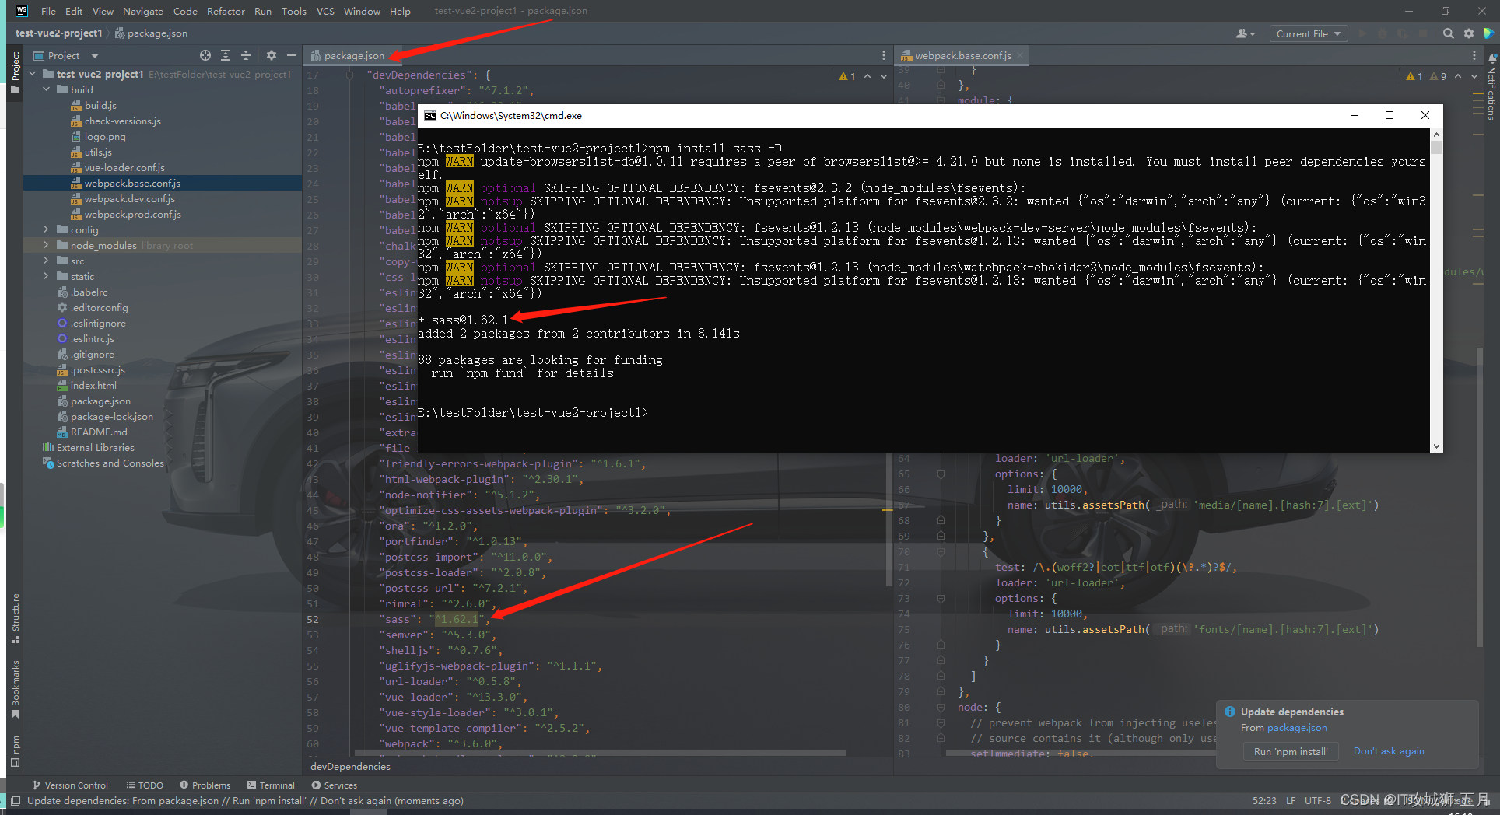
Task: Open Problems tool window
Action: (x=205, y=785)
